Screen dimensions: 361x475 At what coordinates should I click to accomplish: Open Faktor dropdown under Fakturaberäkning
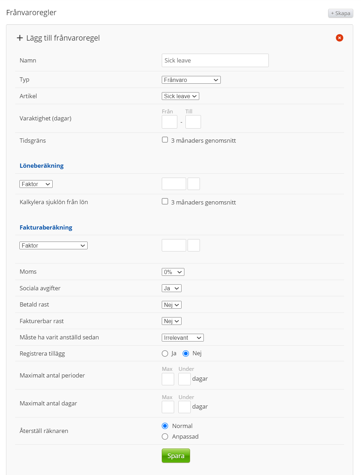point(53,245)
